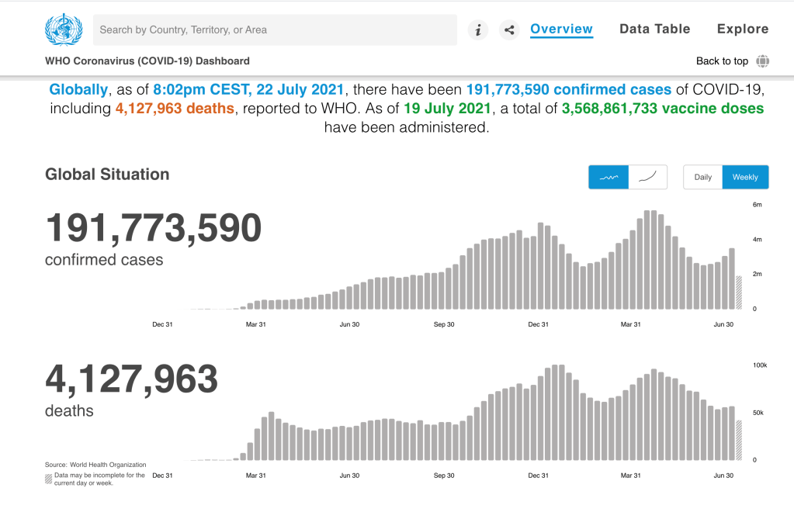The image size is (794, 519).
Task: Click orange 4,127,963 deaths text in summary
Action: [x=175, y=109]
